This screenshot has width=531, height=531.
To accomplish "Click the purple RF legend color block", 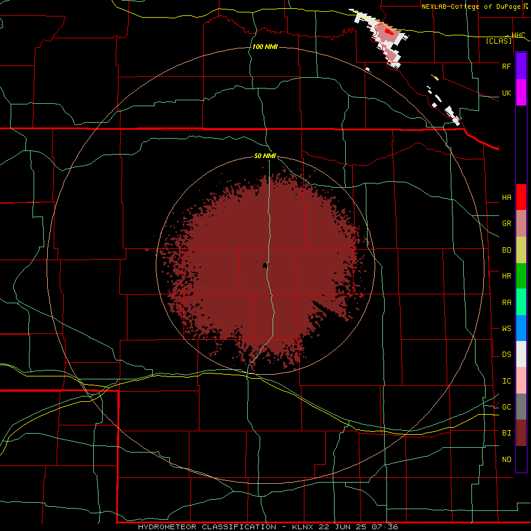I will [x=521, y=65].
